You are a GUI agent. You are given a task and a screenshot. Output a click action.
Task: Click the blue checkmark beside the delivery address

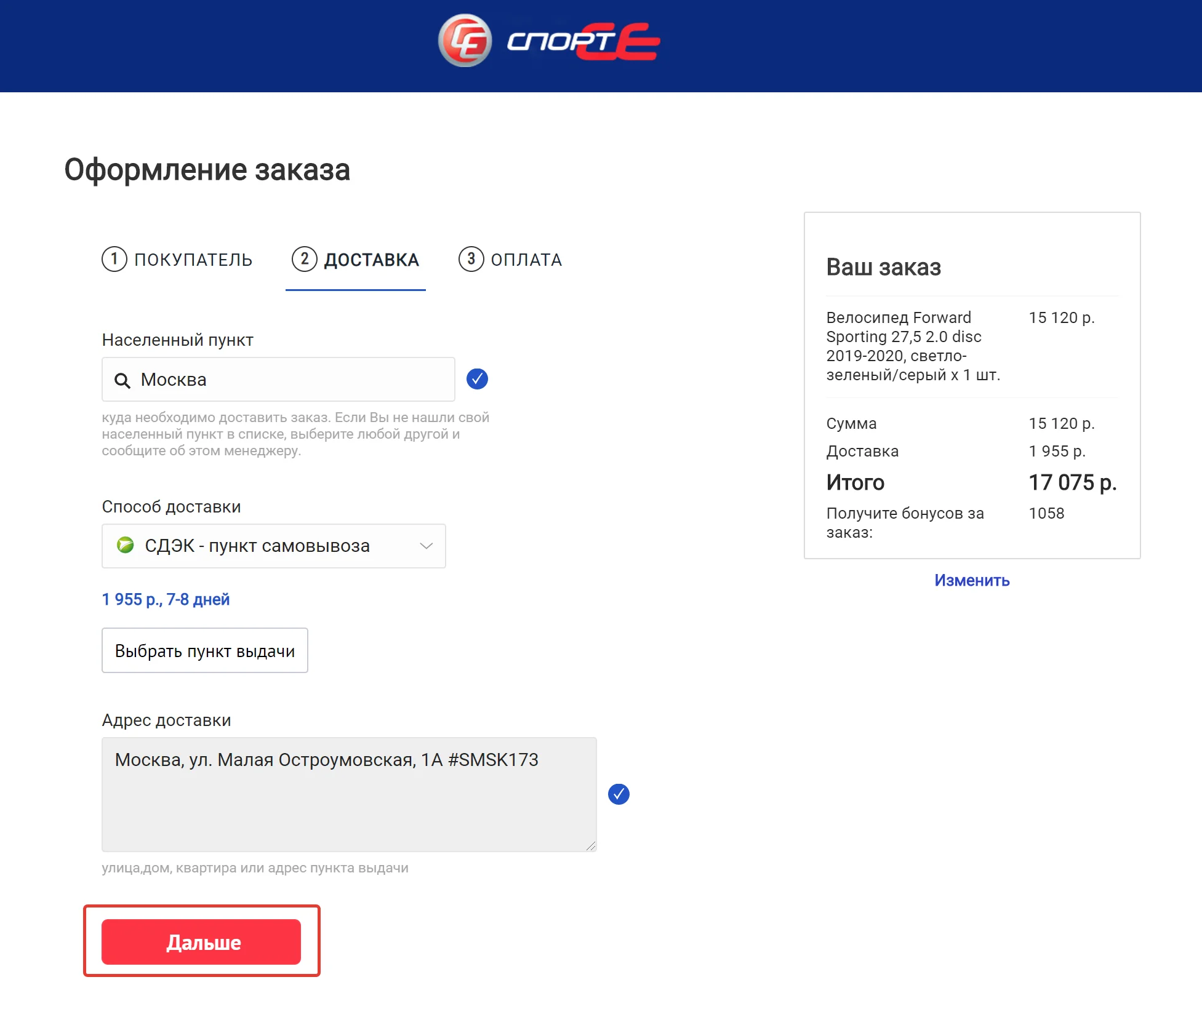click(x=619, y=794)
